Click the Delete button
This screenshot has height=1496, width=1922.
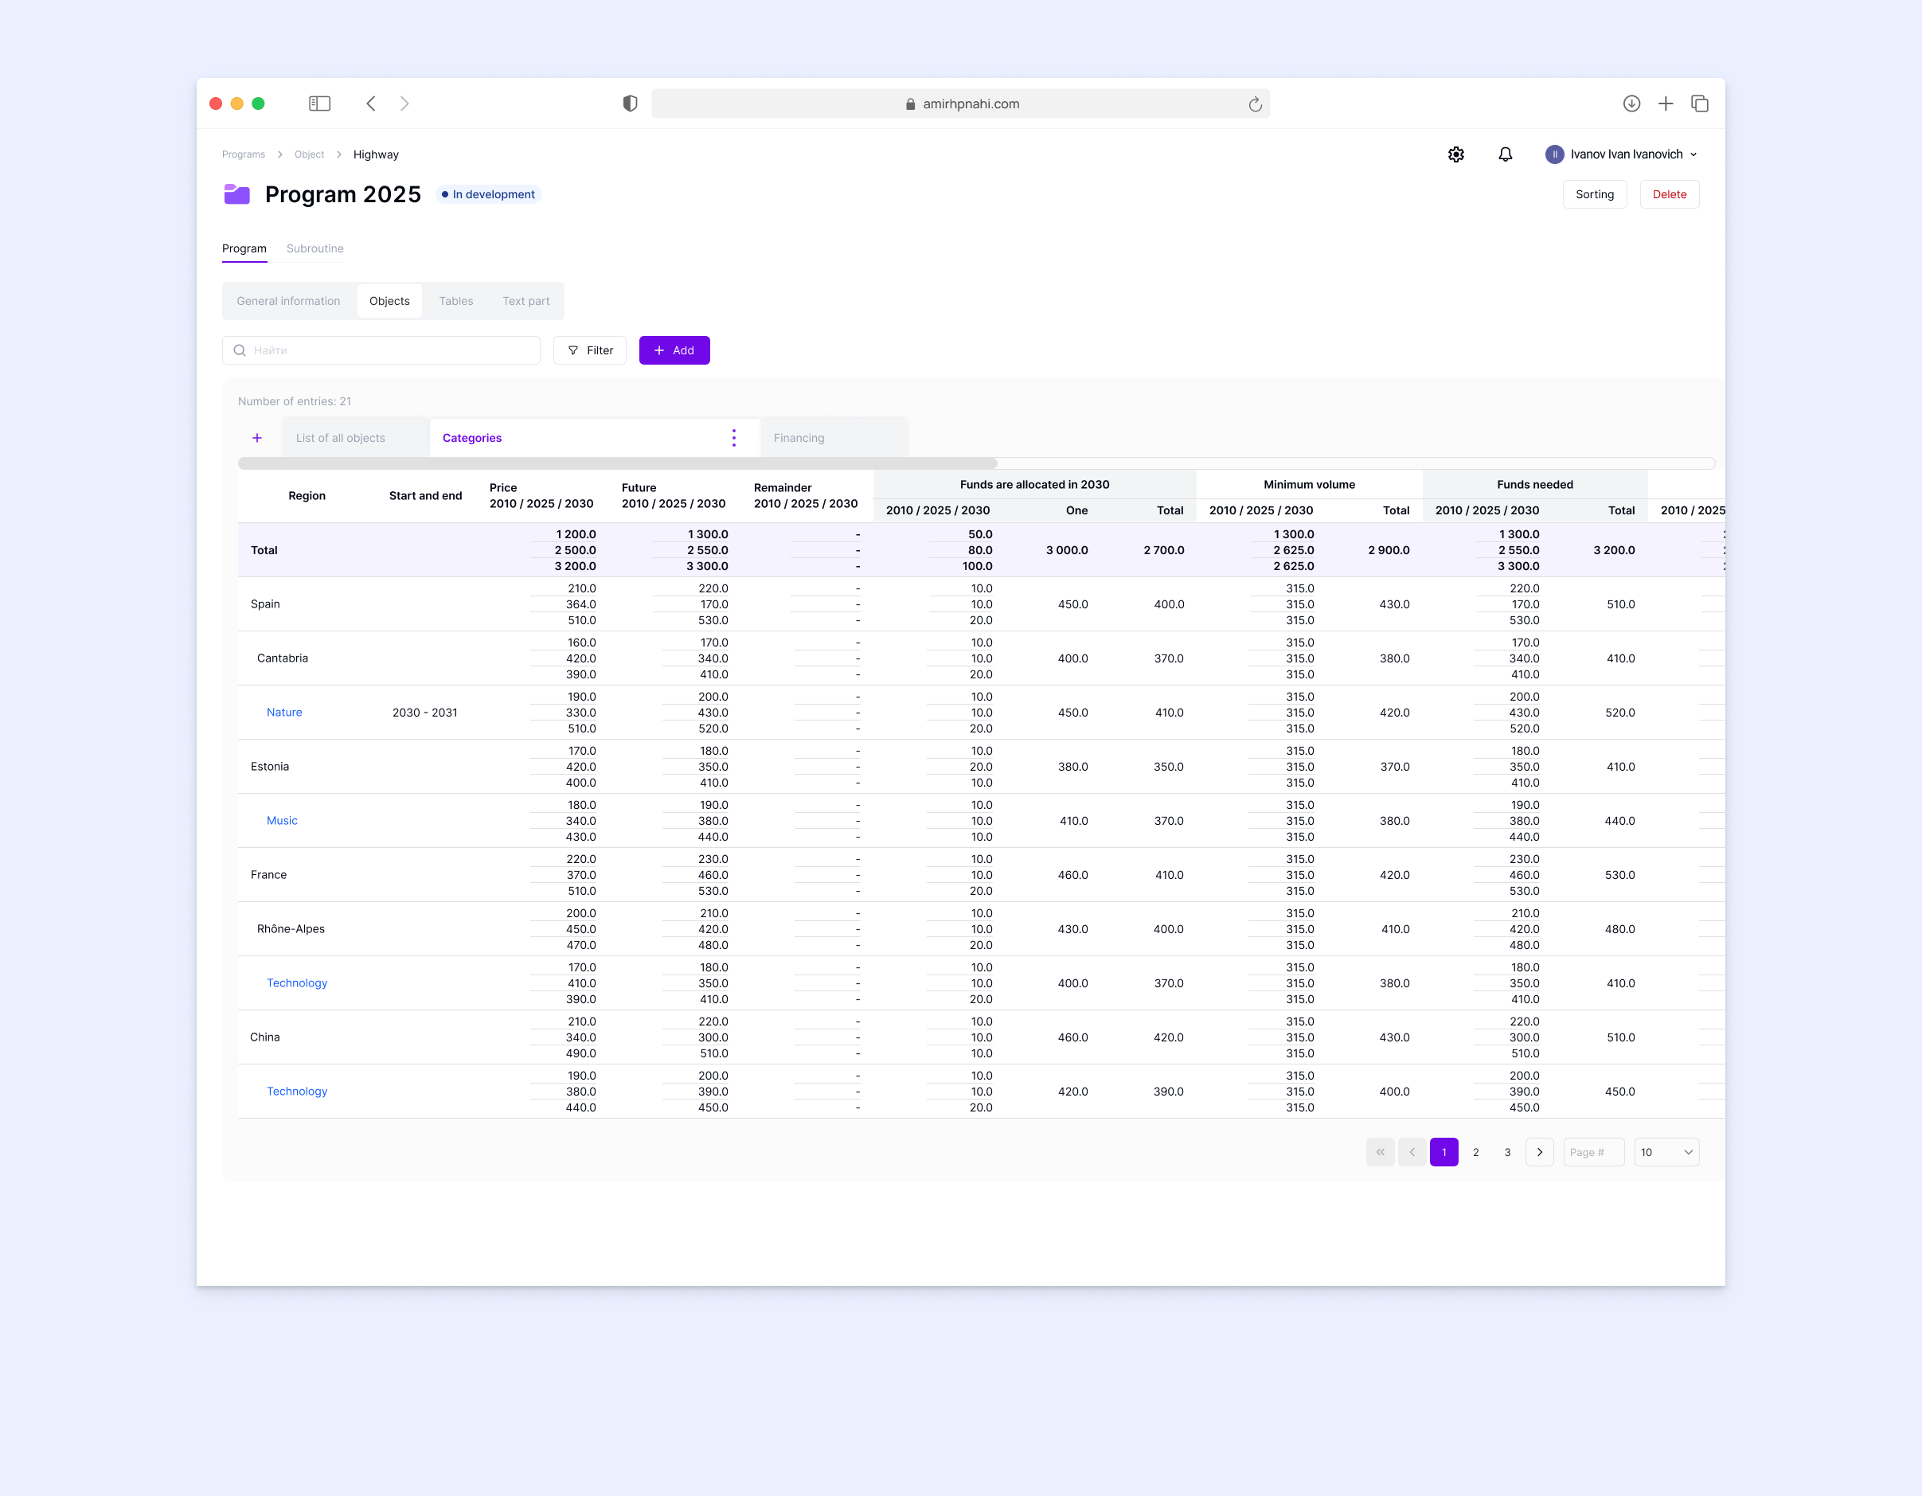pyautogui.click(x=1669, y=193)
